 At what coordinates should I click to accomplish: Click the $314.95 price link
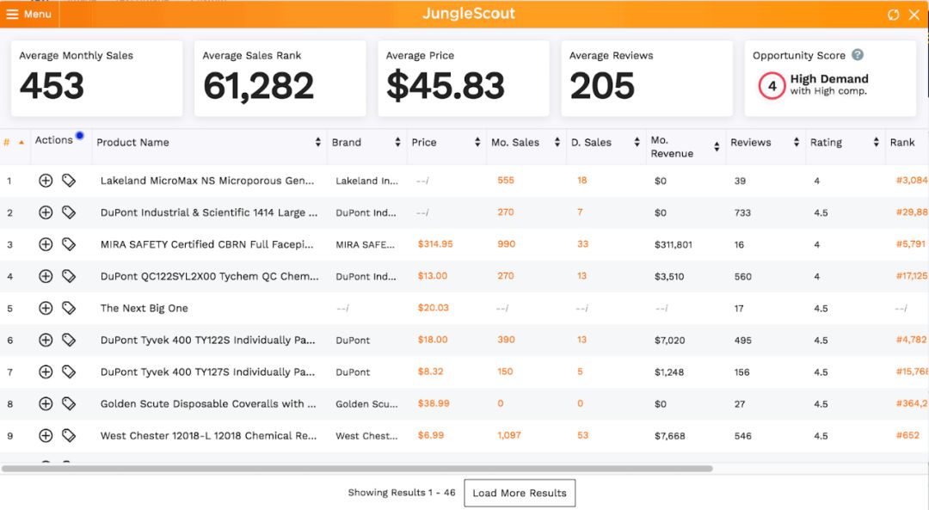pyautogui.click(x=435, y=243)
